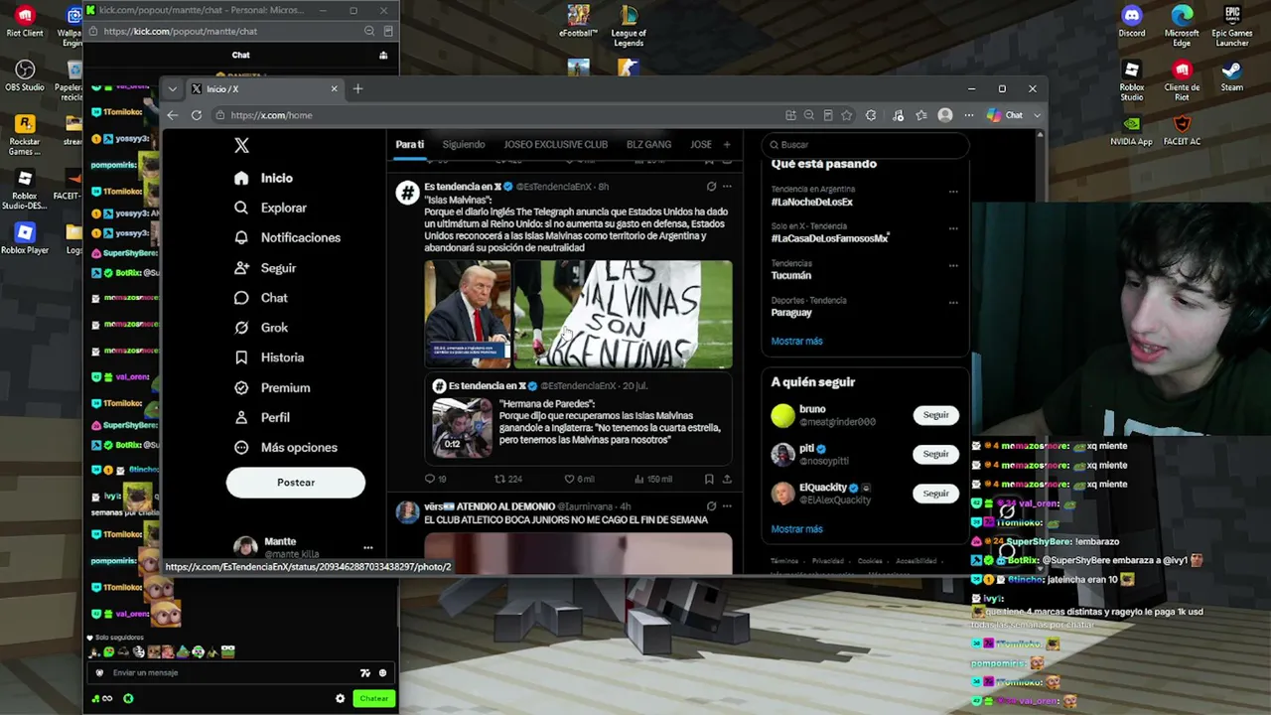Click Mostrar más under the trends list
This screenshot has width=1271, height=715.
pos(796,341)
